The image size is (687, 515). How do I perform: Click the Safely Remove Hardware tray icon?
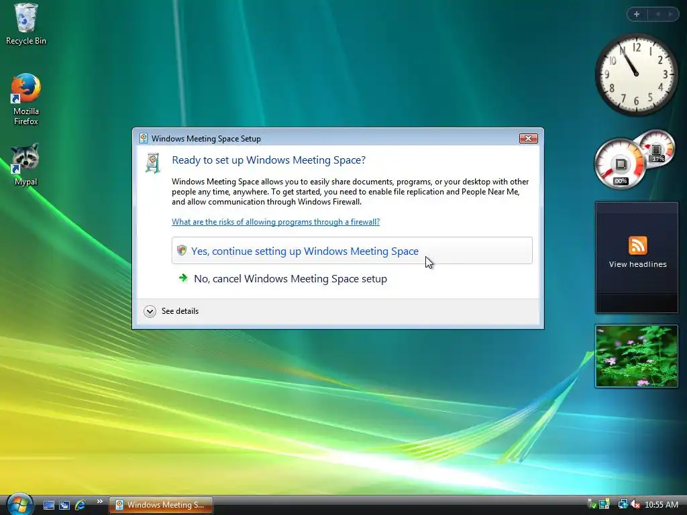[x=592, y=504]
